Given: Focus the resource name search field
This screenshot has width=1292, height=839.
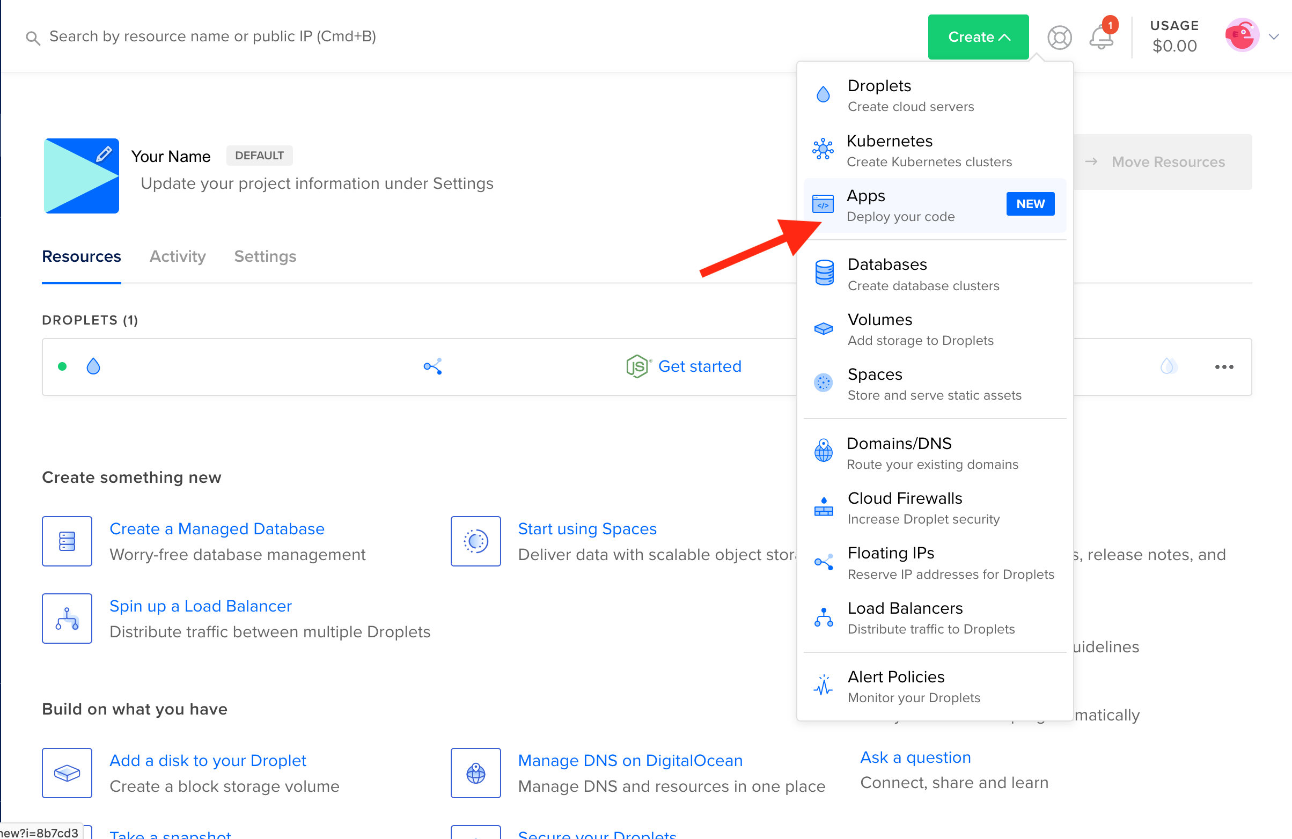Looking at the screenshot, I should pyautogui.click(x=212, y=36).
